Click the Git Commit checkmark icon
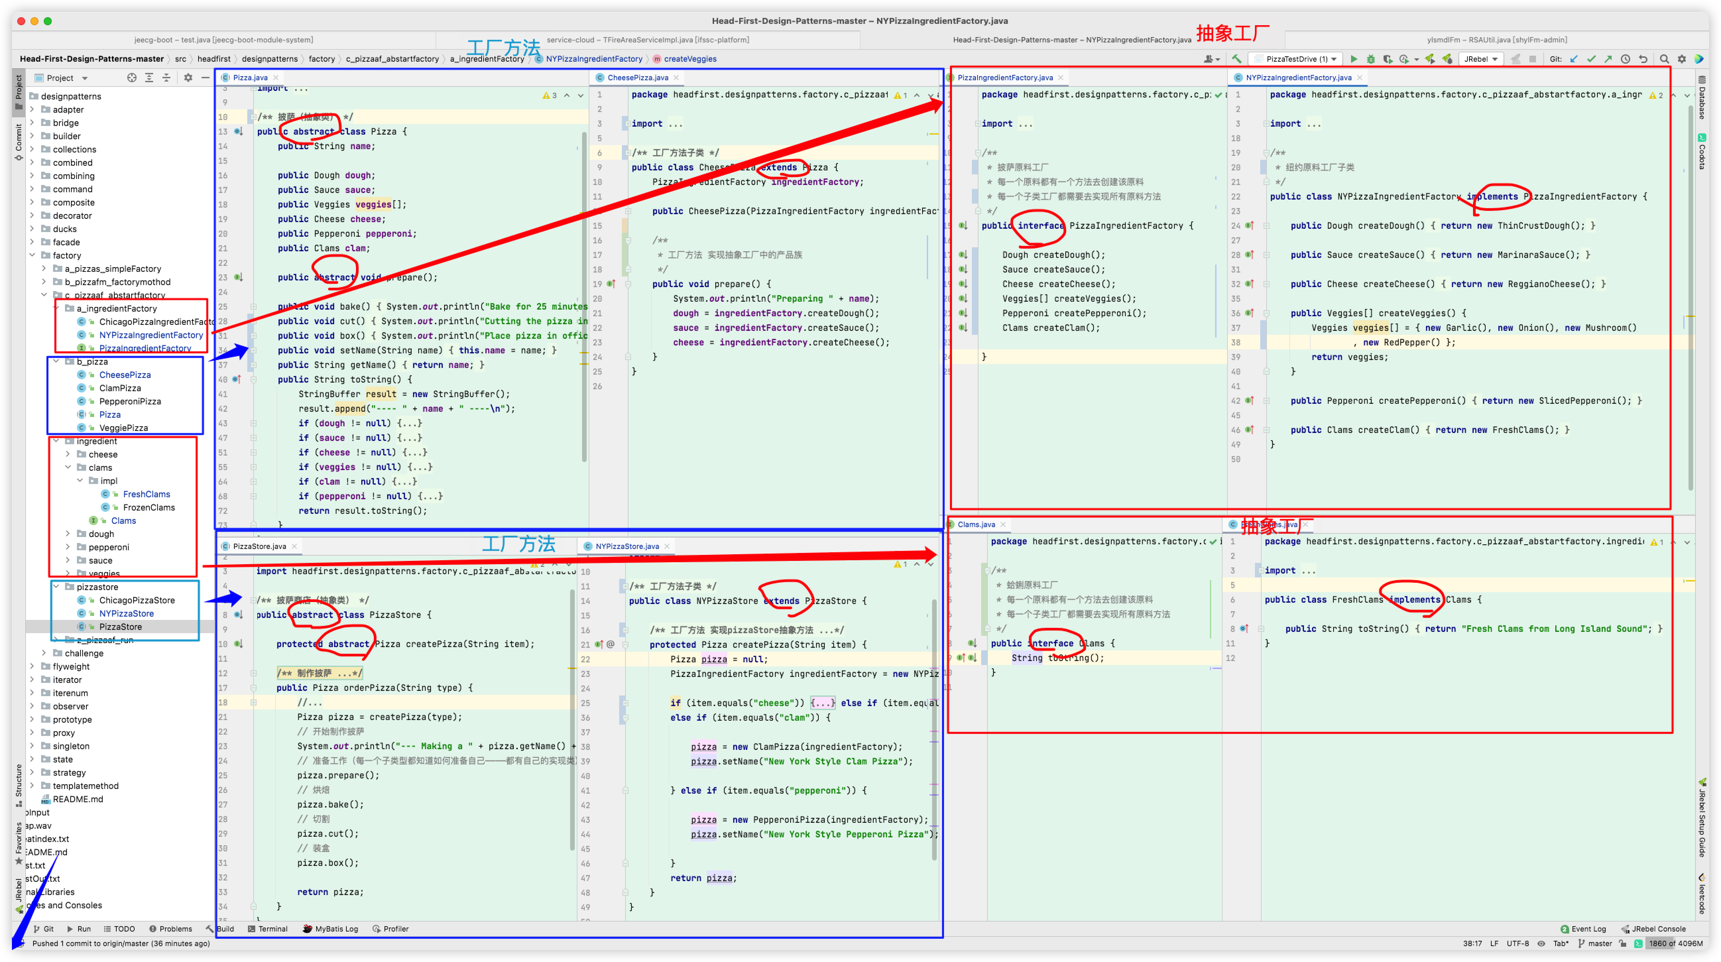The height and width of the screenshot is (962, 1721). 1591,59
